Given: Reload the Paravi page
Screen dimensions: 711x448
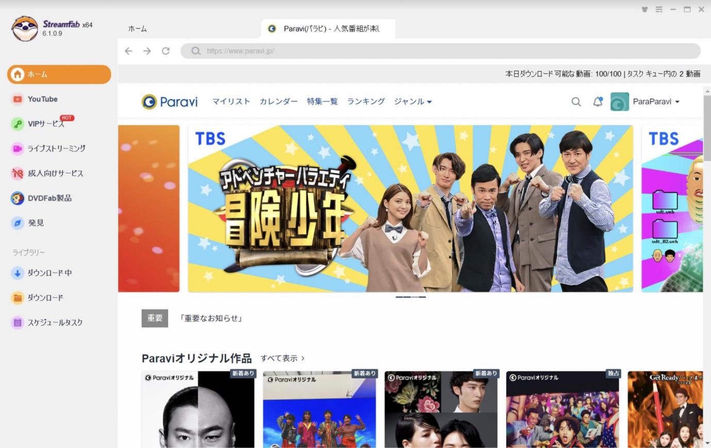Looking at the screenshot, I should tap(166, 51).
